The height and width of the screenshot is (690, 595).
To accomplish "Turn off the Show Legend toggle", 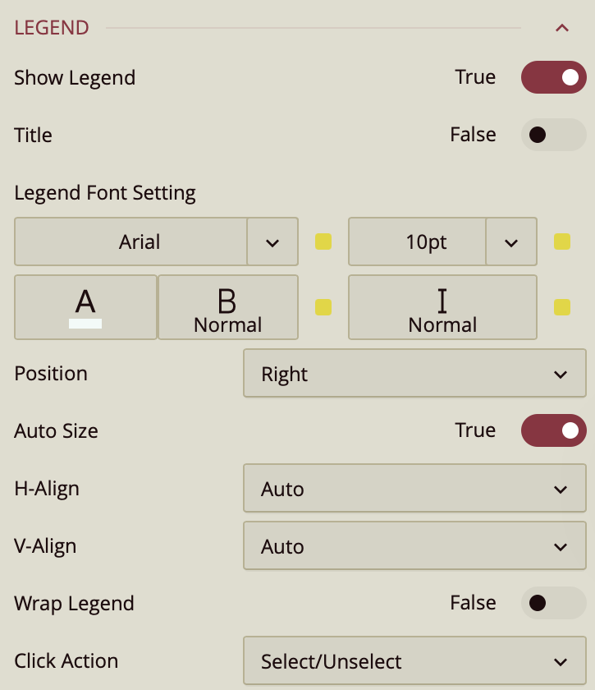I will [x=554, y=78].
